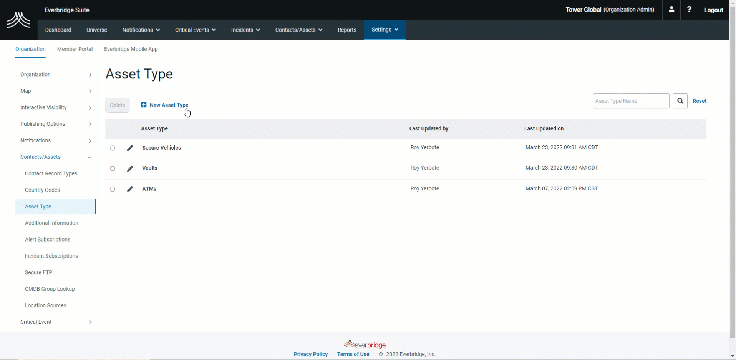The image size is (736, 360).
Task: Edit ATMs via its pencil icon
Action: click(130, 189)
